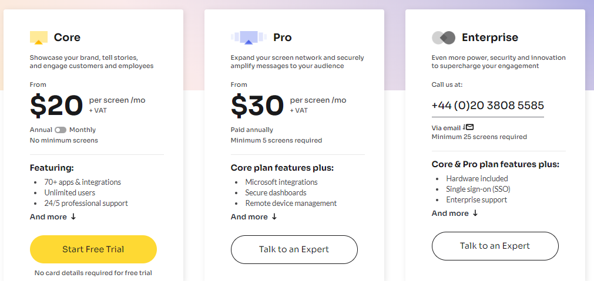
Task: Click the down arrow in Pro's And more
Action: [x=274, y=217]
